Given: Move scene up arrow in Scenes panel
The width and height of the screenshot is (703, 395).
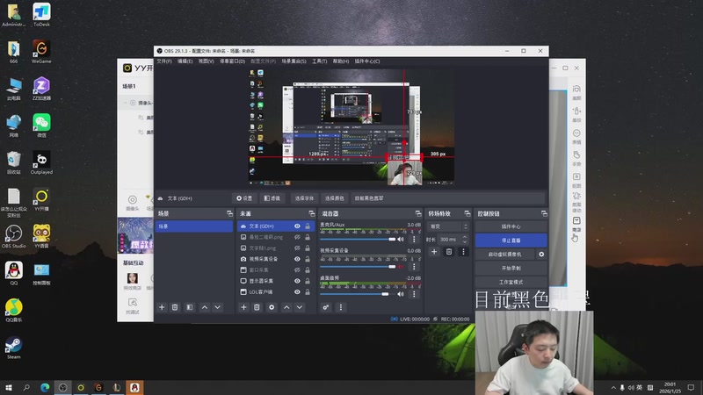Looking at the screenshot, I should [x=205, y=307].
